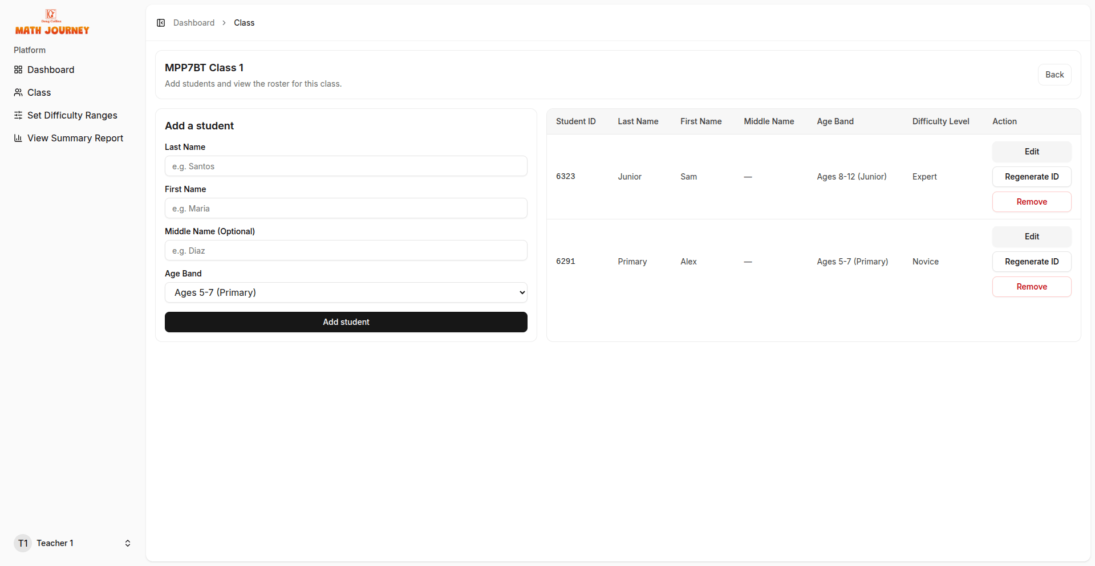The height and width of the screenshot is (566, 1095).
Task: Click the Ages 5-7 (Primary) table cell
Action: pos(853,262)
